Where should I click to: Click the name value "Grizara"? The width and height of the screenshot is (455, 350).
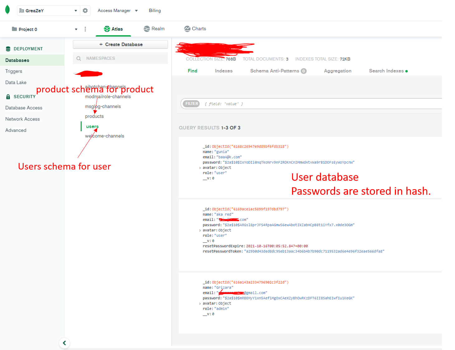point(224,287)
